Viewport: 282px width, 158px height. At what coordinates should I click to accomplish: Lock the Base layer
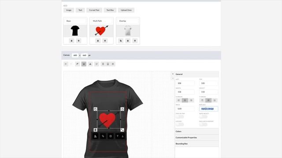[x=71, y=41]
